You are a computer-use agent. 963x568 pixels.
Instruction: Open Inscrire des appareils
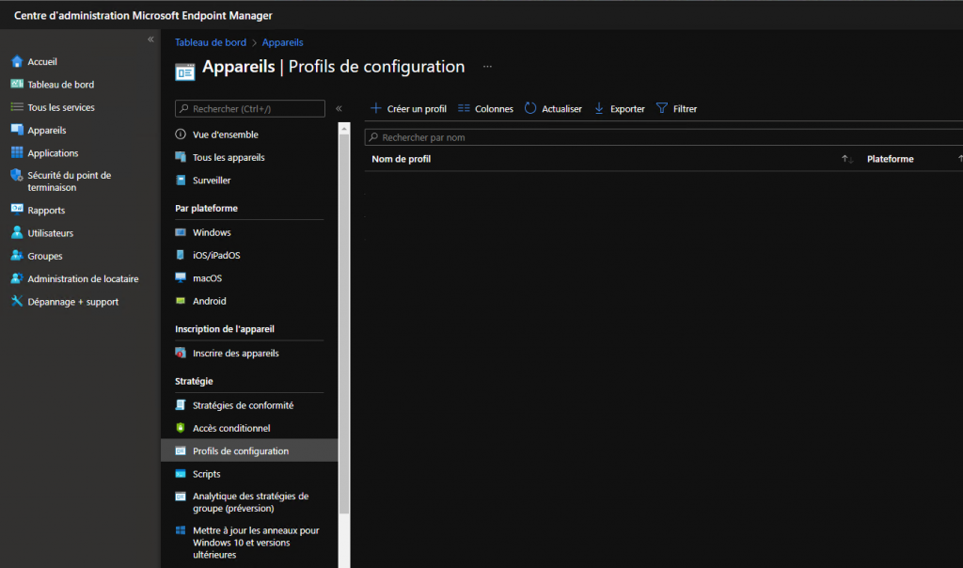(236, 353)
